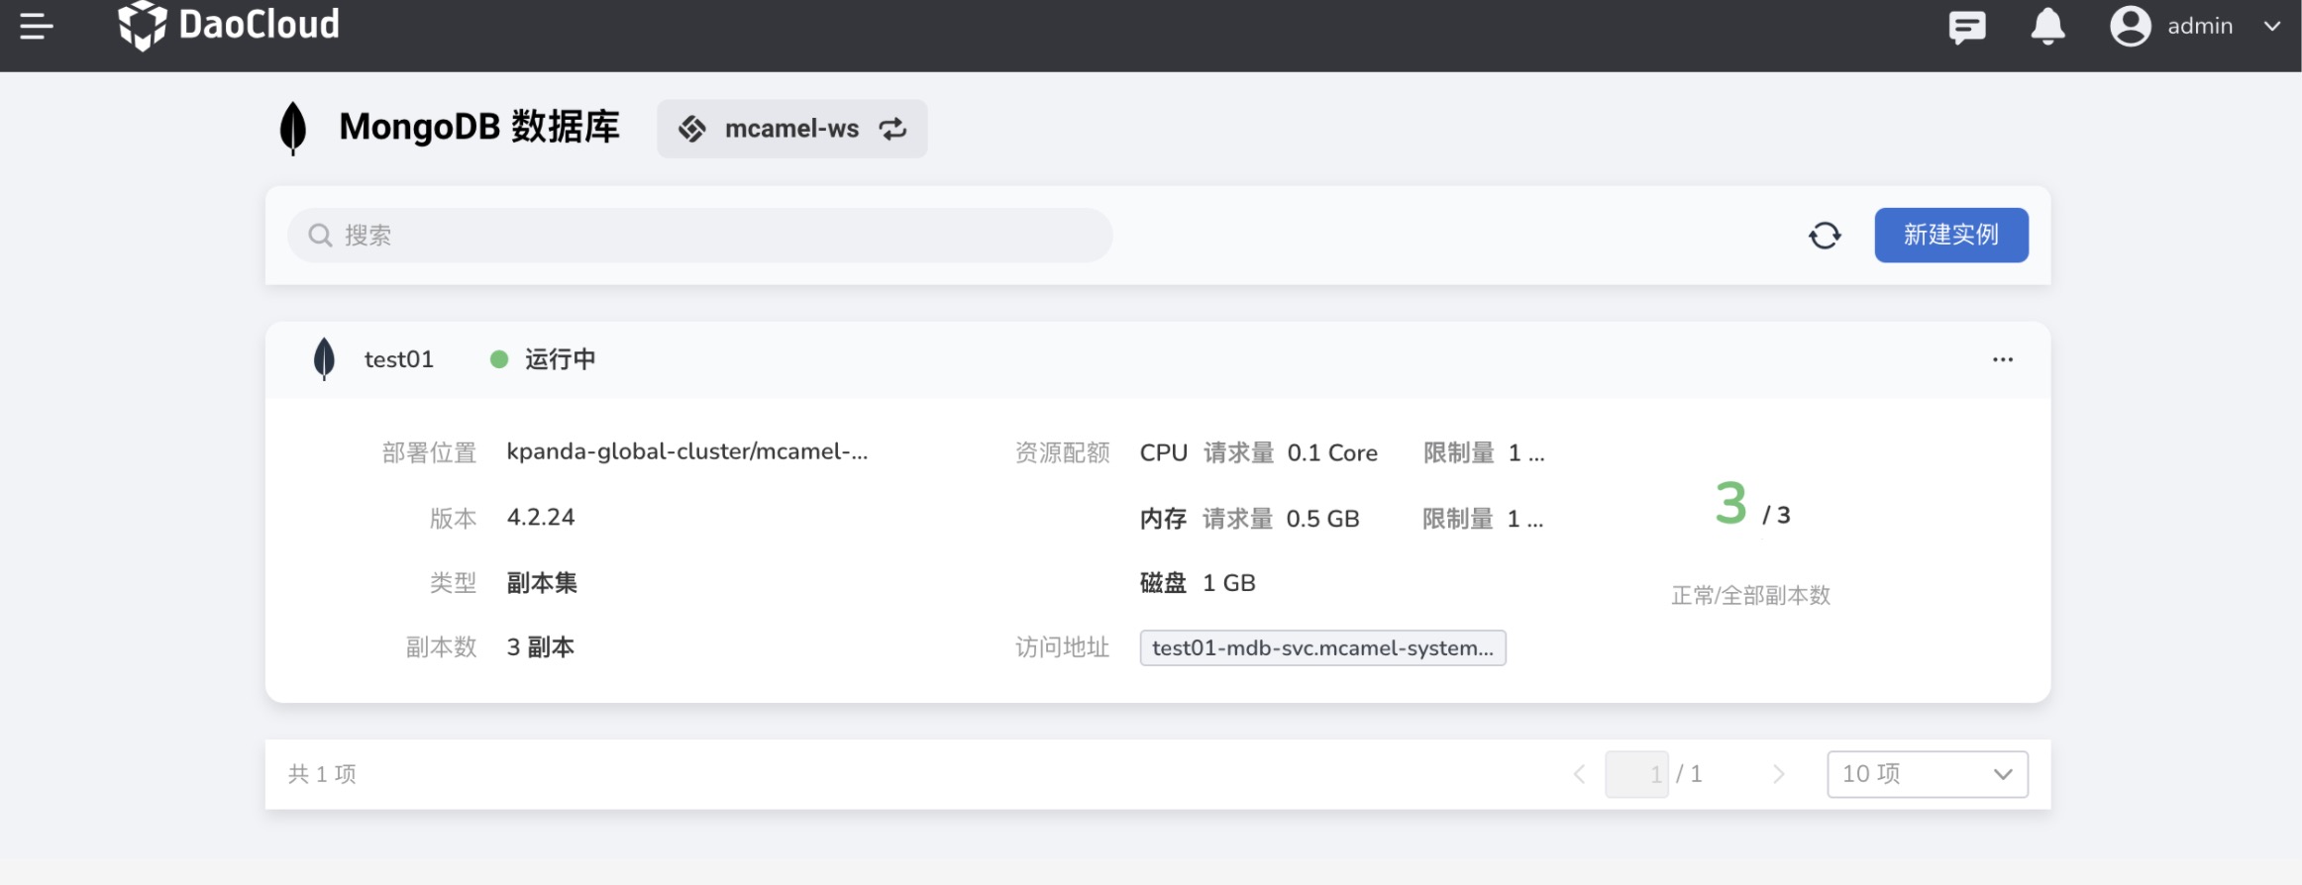This screenshot has height=885, width=2302.
Task: Click the admin user avatar icon
Action: tap(2130, 26)
